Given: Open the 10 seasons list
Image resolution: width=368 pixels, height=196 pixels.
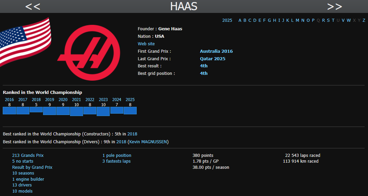Looking at the screenshot, I should tap(23, 173).
